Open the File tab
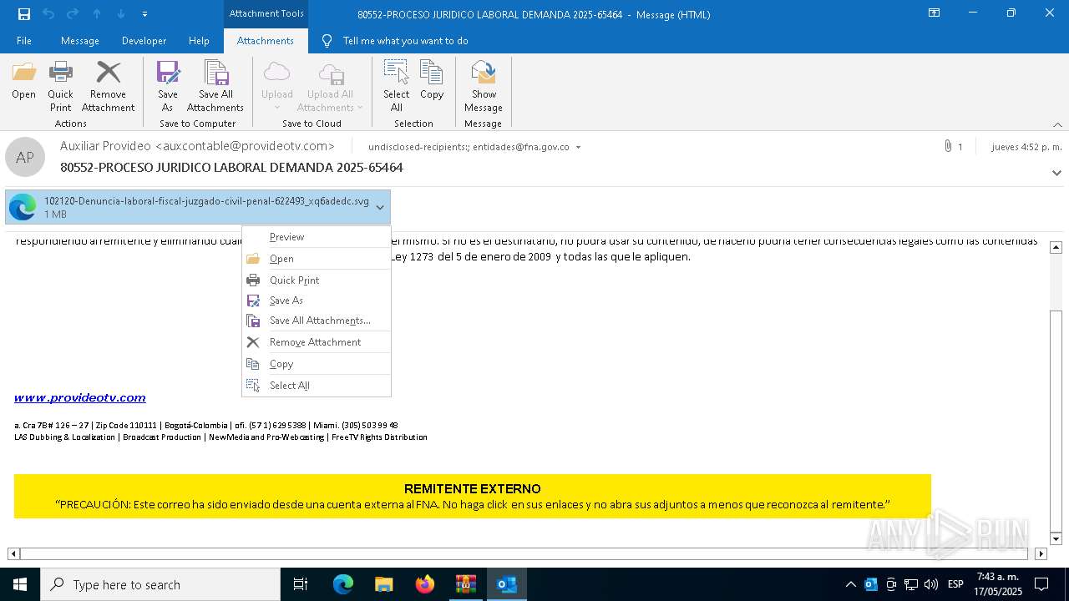The height and width of the screenshot is (601, 1069). (24, 41)
